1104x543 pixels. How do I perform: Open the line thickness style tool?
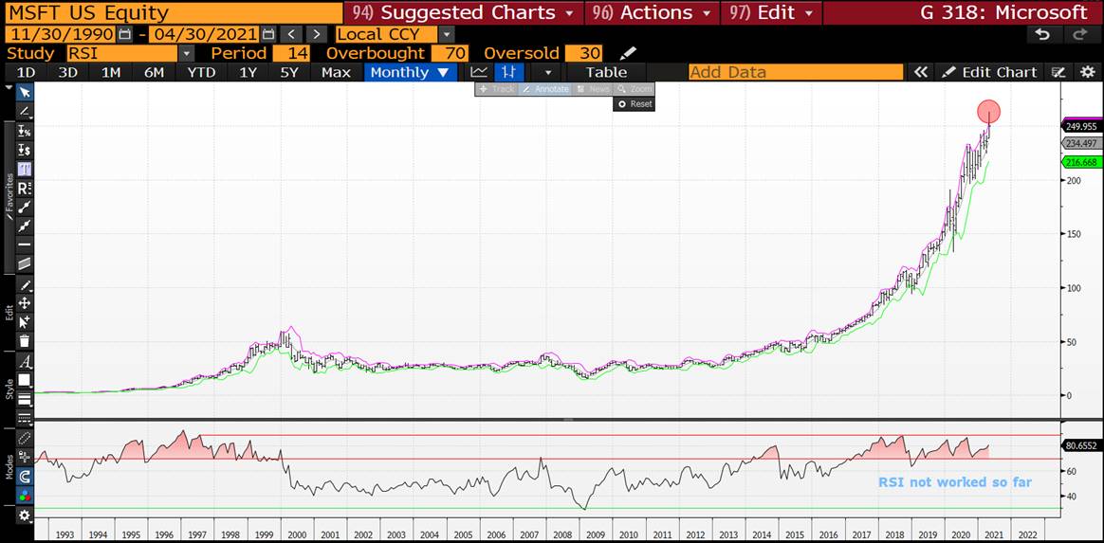point(25,400)
